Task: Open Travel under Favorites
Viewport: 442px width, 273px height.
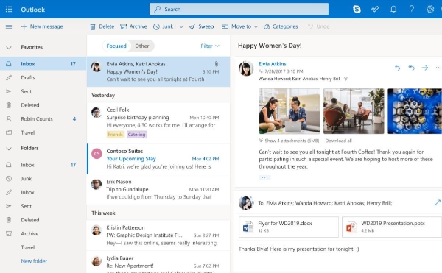Action: [x=43, y=133]
